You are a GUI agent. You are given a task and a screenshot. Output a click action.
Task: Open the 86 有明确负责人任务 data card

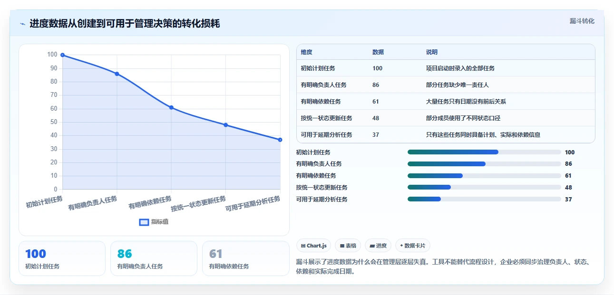[154, 258]
